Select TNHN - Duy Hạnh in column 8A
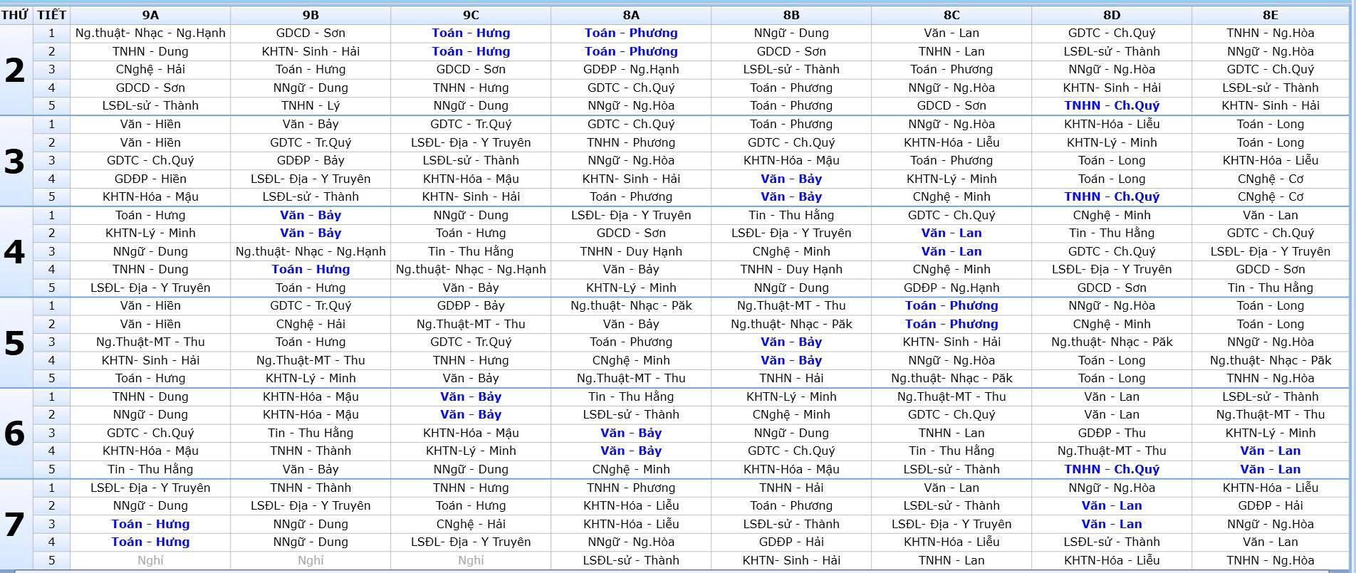The width and height of the screenshot is (1356, 573). (x=631, y=251)
